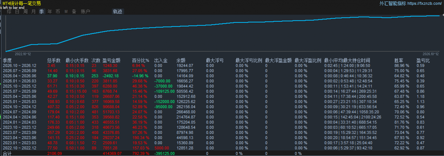Image resolution: width=444 pixels, height=156 pixels.
Task: Click the 总手数 column header
Action: click(54, 60)
